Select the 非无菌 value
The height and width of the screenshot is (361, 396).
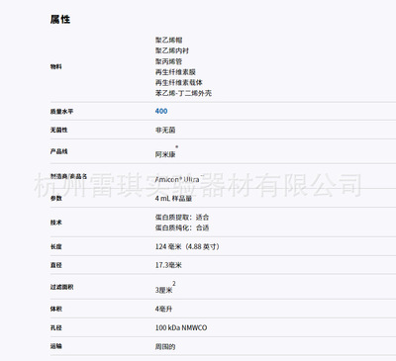point(165,130)
